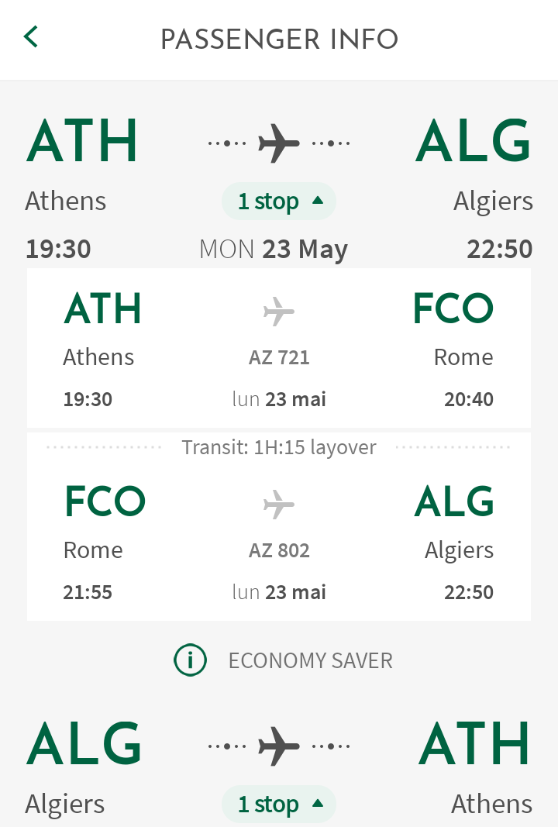Collapse the return flight 1 stop pill
Image resolution: width=558 pixels, height=827 pixels.
279,804
